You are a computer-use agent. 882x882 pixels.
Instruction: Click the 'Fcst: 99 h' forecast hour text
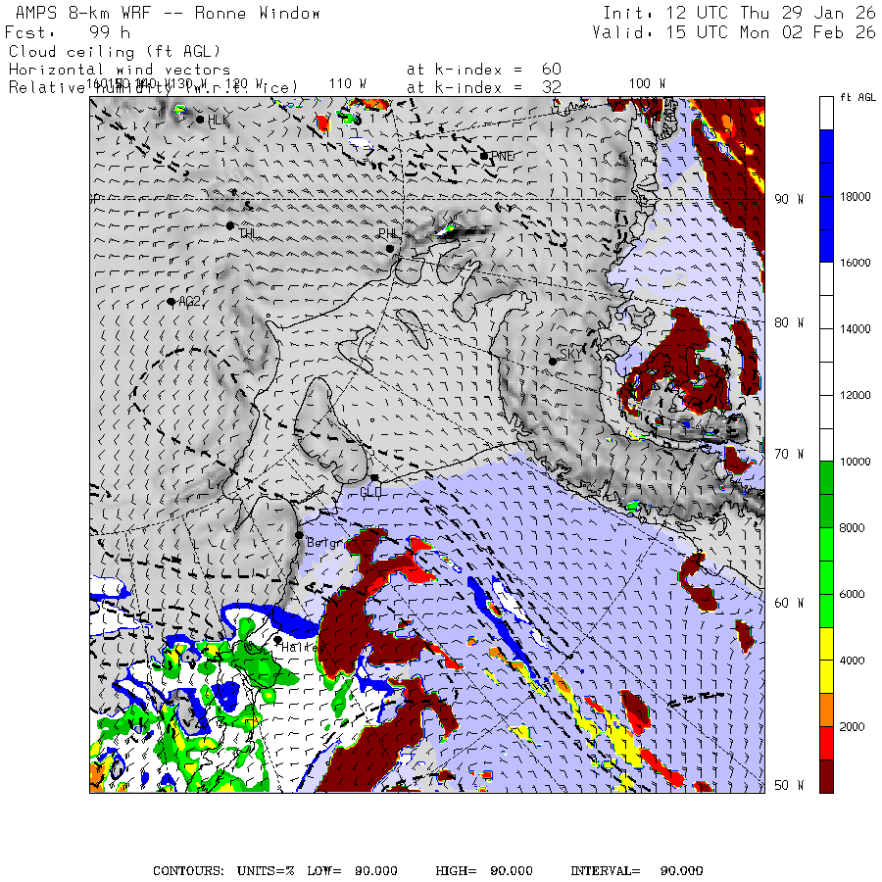(68, 32)
